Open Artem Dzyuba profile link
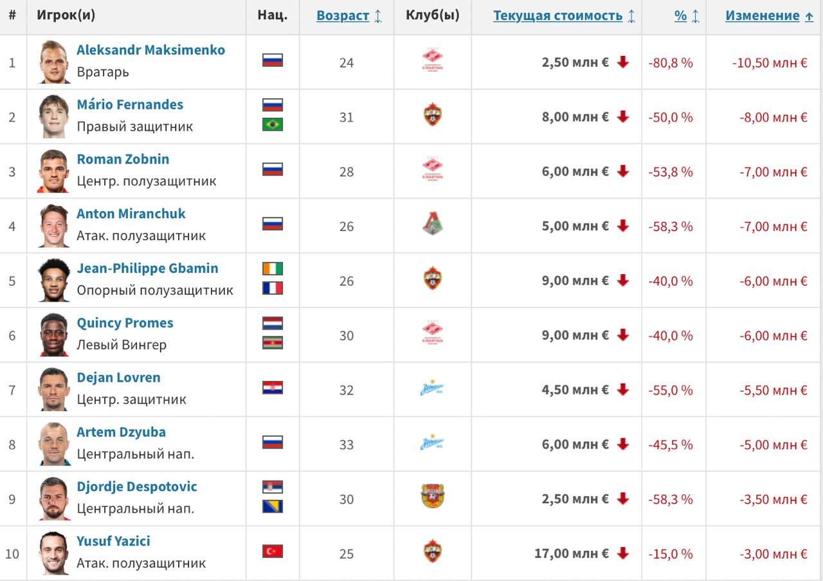The height and width of the screenshot is (581, 823). (121, 432)
